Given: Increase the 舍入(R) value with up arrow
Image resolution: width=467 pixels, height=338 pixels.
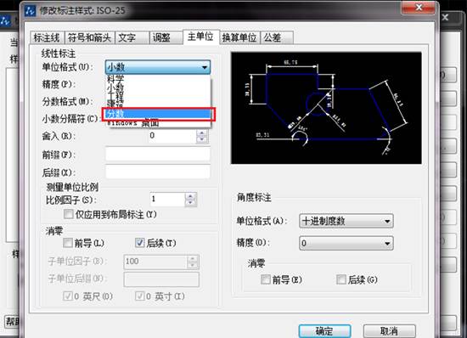Looking at the screenshot, I should pos(202,133).
